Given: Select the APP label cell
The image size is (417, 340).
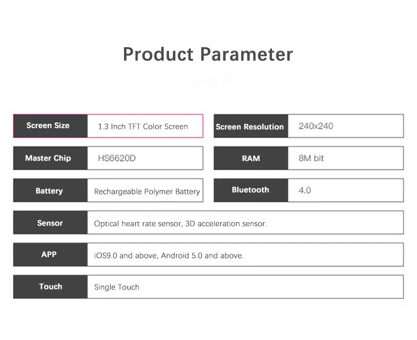Looking at the screenshot, I should tap(50, 254).
